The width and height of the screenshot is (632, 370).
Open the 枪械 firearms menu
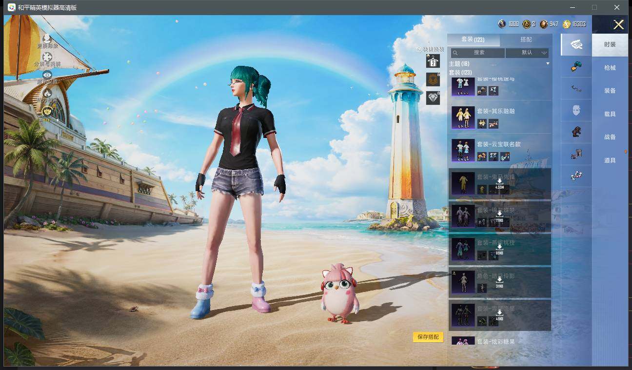pyautogui.click(x=610, y=68)
